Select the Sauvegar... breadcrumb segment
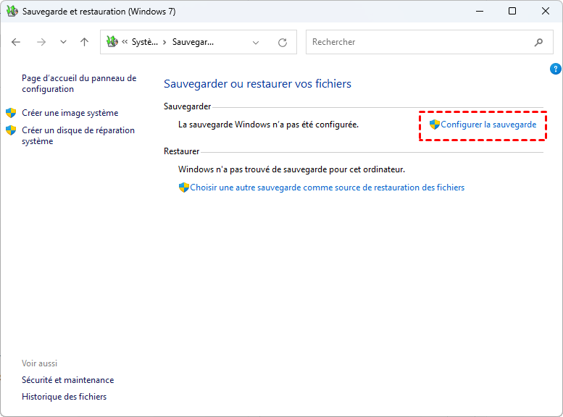The image size is (563, 417). 193,42
